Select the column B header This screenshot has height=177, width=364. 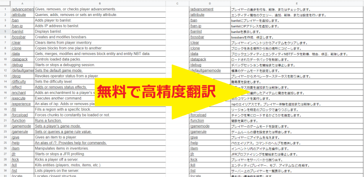pyautogui.click(x=99, y=3)
